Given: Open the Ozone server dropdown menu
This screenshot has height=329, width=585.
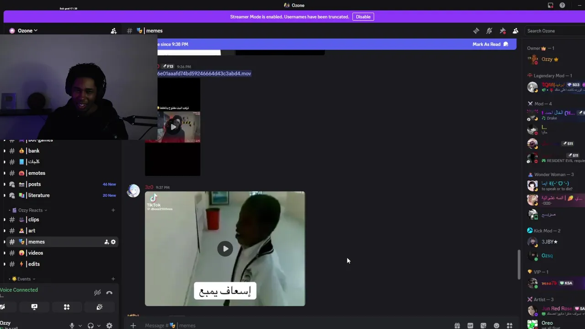Looking at the screenshot, I should pyautogui.click(x=27, y=31).
